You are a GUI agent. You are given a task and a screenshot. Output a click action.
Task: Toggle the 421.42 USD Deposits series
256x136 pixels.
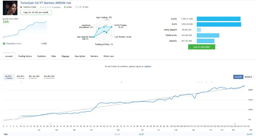click(34, 77)
